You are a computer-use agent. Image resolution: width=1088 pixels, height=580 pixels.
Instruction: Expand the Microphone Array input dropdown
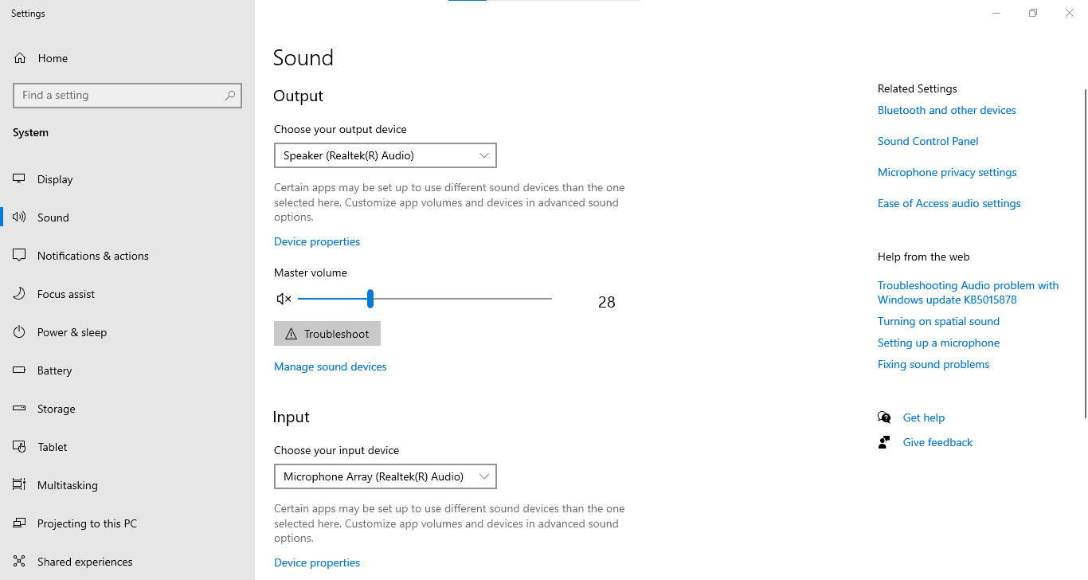coord(385,476)
